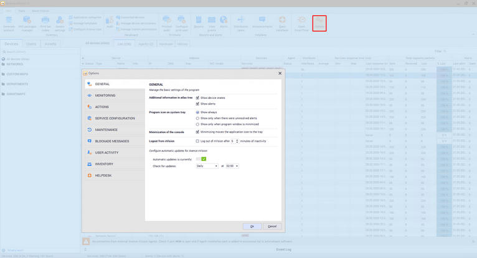Open Service Configuration section icon
Image resolution: width=477 pixels, height=258 pixels.
(90, 118)
